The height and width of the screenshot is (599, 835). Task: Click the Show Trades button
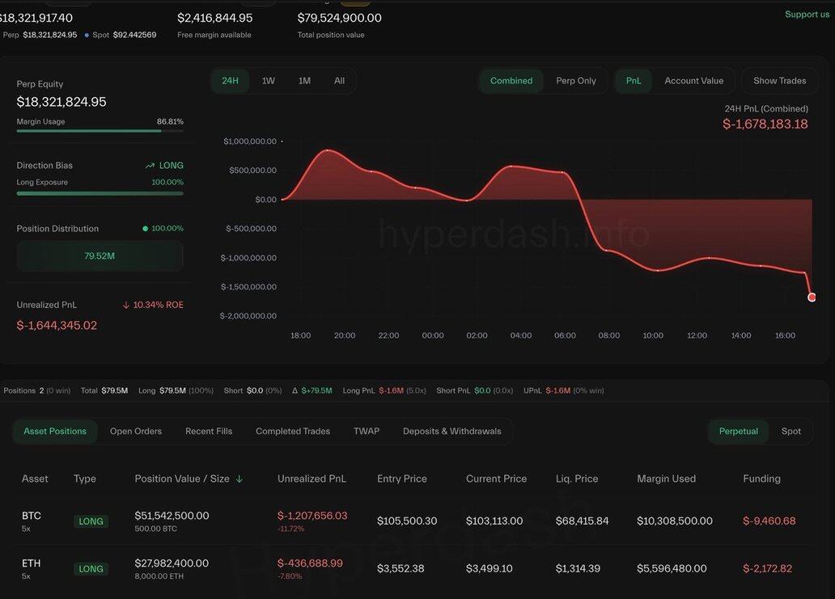point(779,81)
